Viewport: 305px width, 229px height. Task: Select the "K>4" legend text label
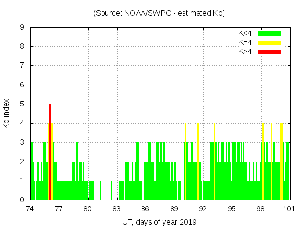[245, 51]
